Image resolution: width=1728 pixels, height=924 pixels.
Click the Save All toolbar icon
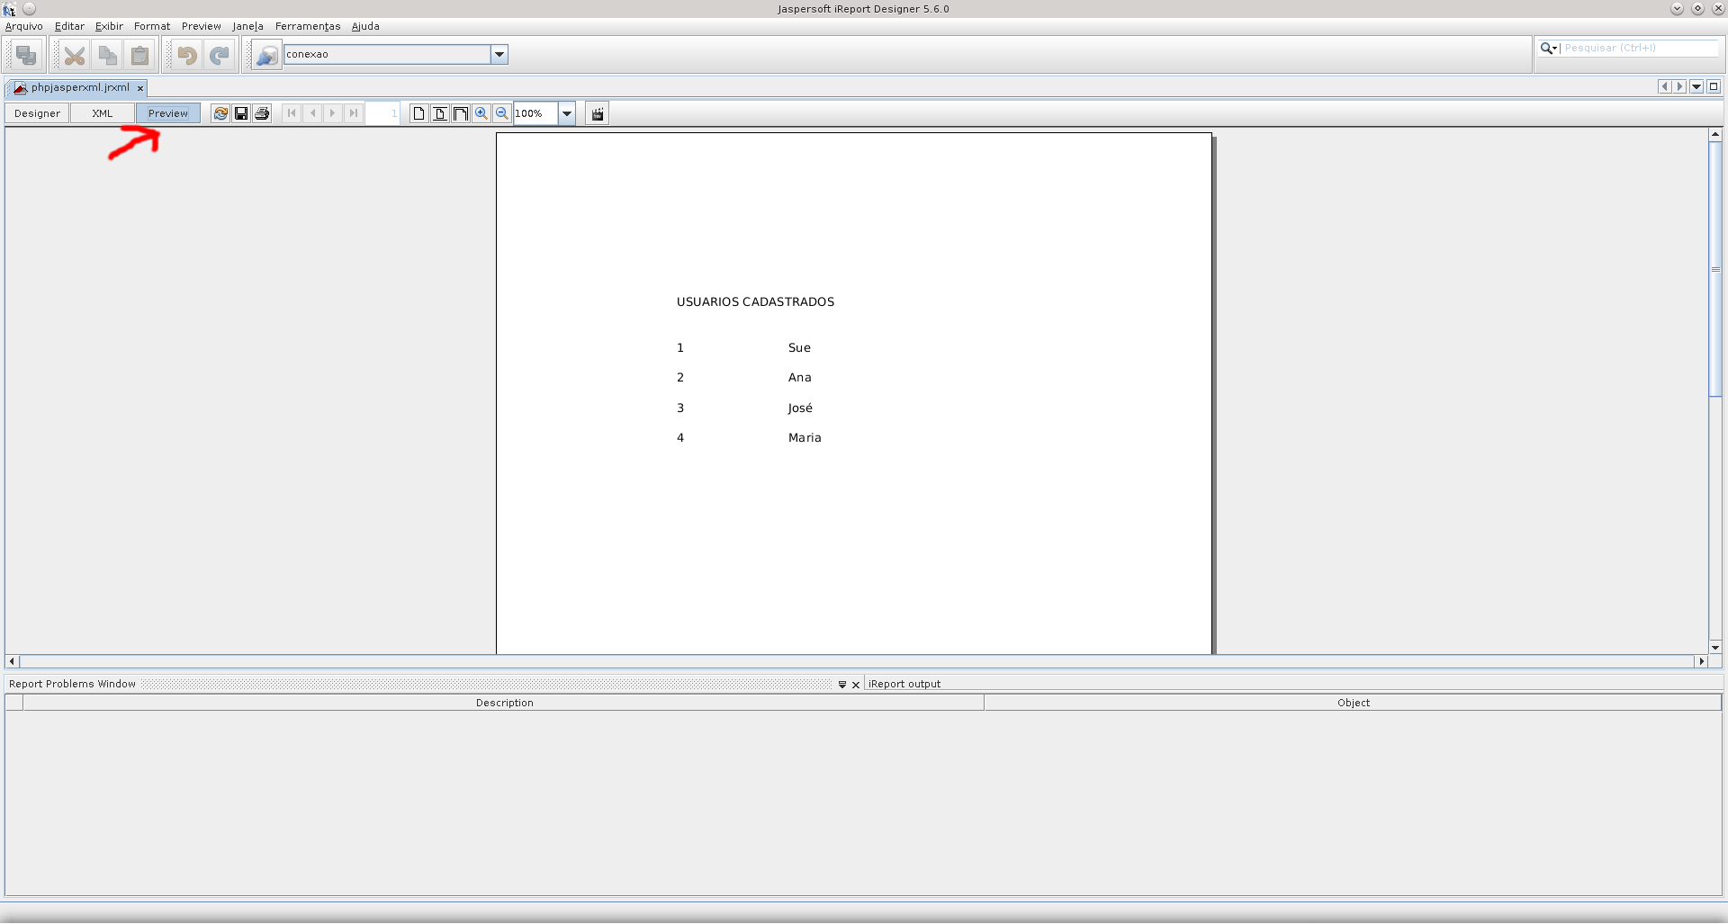(x=26, y=55)
